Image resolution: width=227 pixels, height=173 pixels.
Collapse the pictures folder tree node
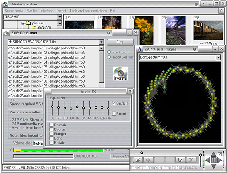[23, 23]
